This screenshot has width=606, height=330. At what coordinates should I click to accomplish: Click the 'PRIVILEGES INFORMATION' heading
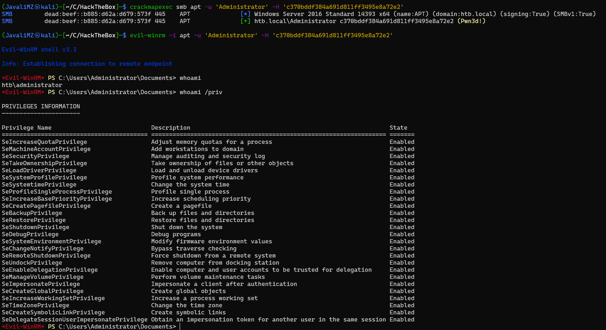[x=41, y=106]
